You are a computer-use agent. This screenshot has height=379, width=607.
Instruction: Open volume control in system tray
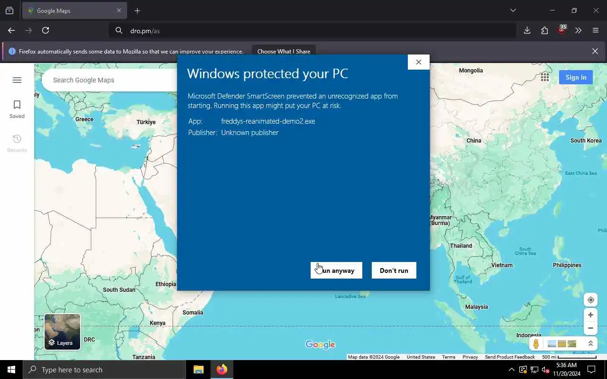(x=545, y=370)
